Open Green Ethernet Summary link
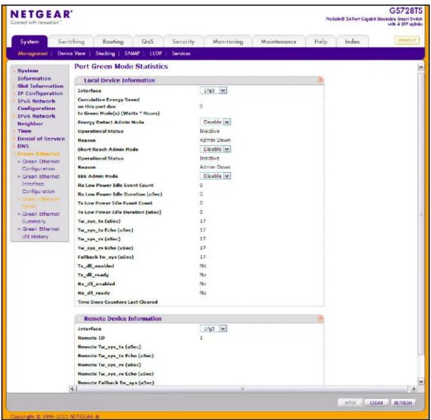The height and width of the screenshot is (420, 431). [41, 217]
